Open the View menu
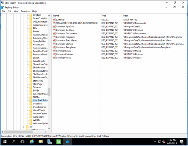This screenshot has height=146, width=188. 16,11
